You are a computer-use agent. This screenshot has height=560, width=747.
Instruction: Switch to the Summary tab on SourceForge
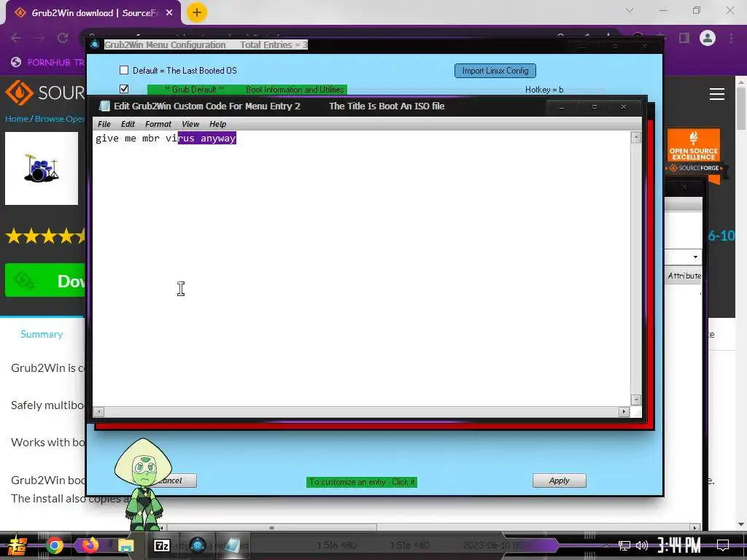pos(42,334)
